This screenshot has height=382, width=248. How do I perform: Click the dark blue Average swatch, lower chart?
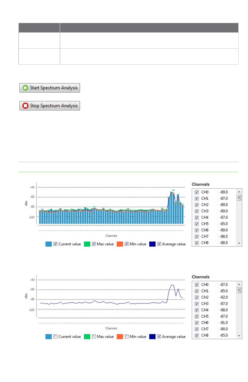pyautogui.click(x=152, y=336)
